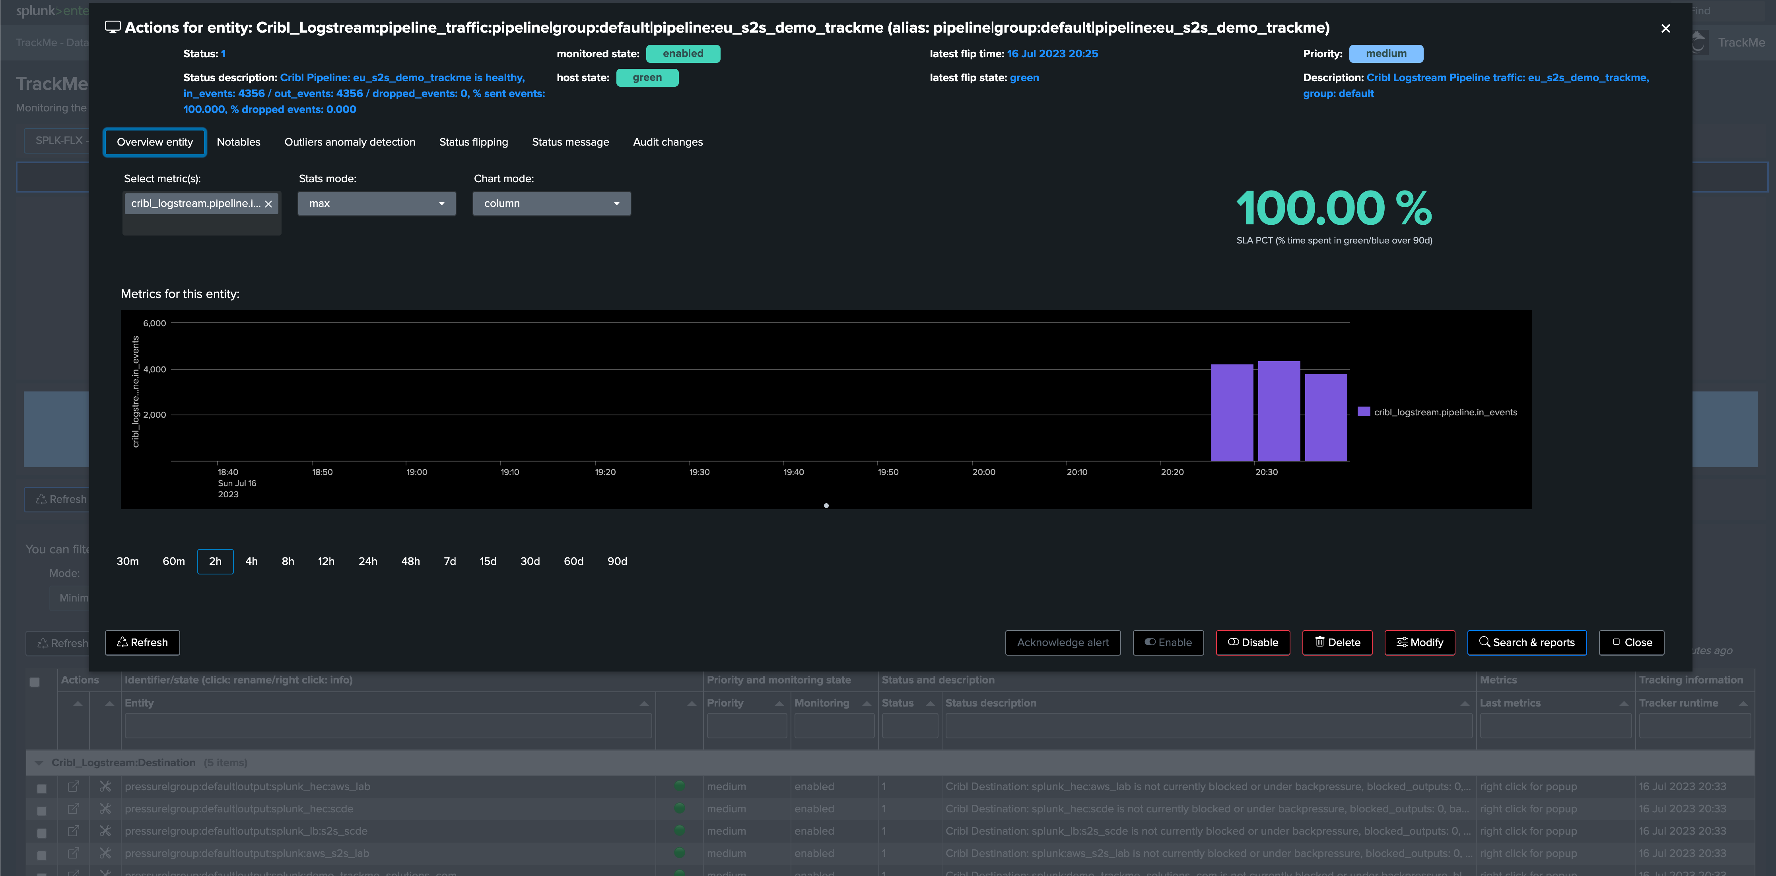Screen dimensions: 1776x876
Task: Tick checkbox for splunk_hec:aws_lab row
Action: point(41,788)
